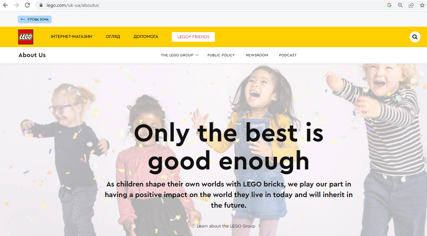Open the ДОПОМОГА menu item
Screen dimensions: 427x236
[x=146, y=37]
